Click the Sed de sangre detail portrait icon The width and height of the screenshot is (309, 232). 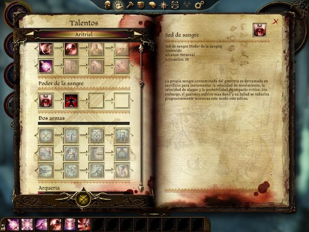pyautogui.click(x=260, y=30)
